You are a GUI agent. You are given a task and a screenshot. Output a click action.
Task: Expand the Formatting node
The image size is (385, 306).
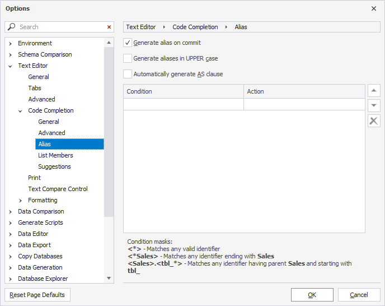point(20,201)
